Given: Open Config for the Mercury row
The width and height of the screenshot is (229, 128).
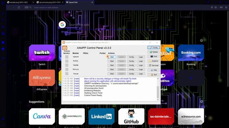Looking at the screenshot, I should pos(131,70).
